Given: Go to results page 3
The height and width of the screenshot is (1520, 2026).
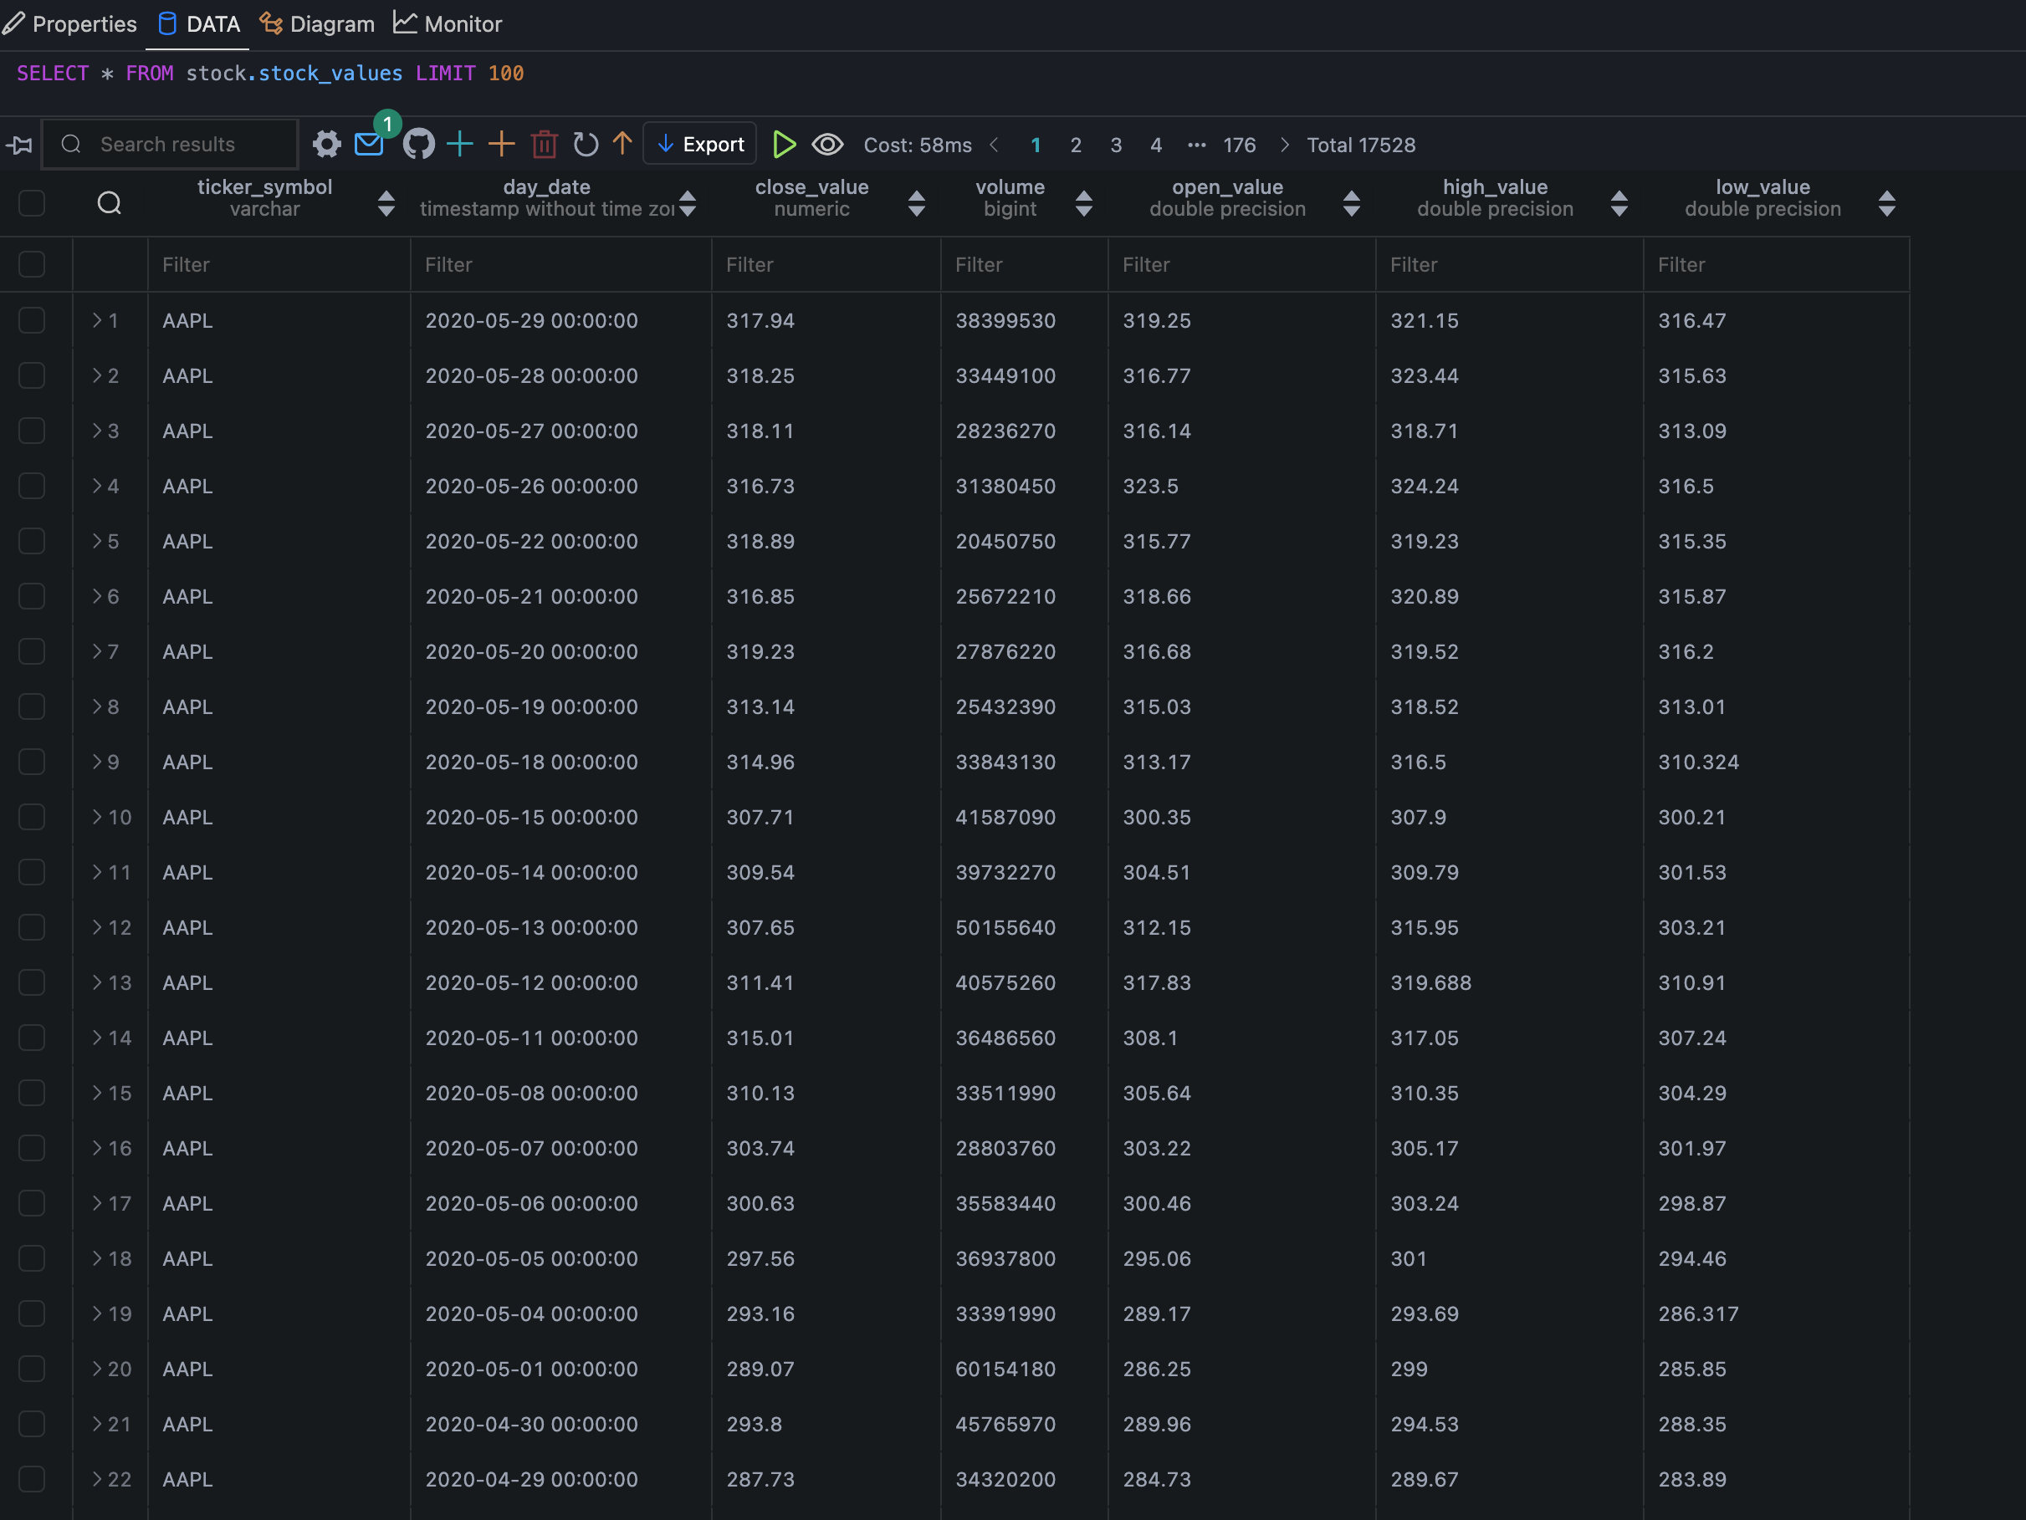Looking at the screenshot, I should (x=1116, y=145).
